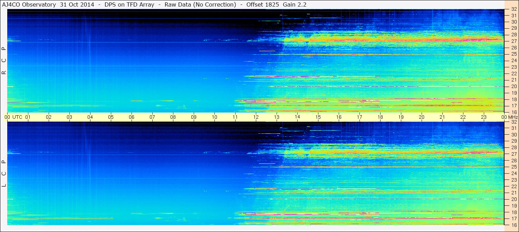The width and height of the screenshot is (519, 232).
Task: Click 25 MHz on the RCP frequency scale
Action: 513,54
